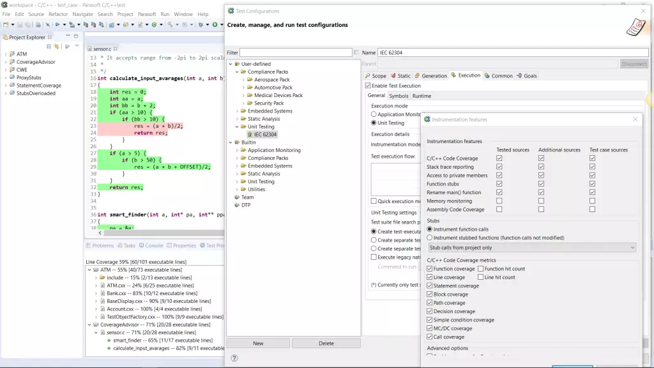654x368 pixels.
Task: Switch to the Symbols sub-tab
Action: pyautogui.click(x=399, y=96)
